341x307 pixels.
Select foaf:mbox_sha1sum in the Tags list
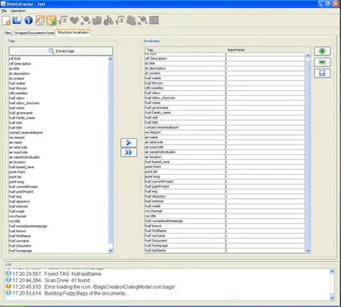coord(58,103)
